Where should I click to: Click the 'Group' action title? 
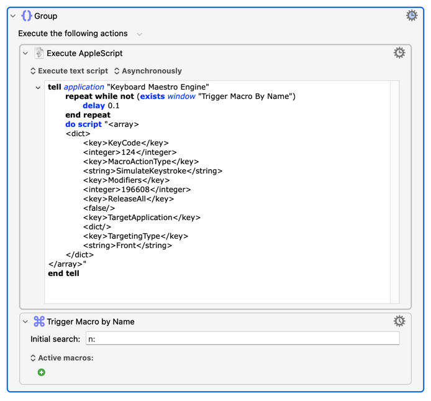coord(45,16)
